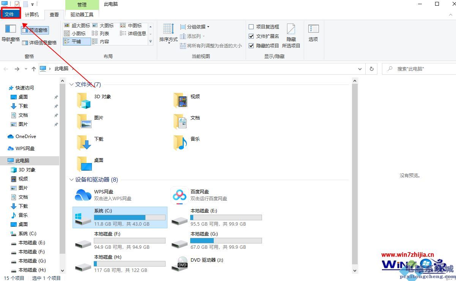The height and width of the screenshot is (281, 456).
Task: Toggle the preview pane button
Action: click(35, 30)
